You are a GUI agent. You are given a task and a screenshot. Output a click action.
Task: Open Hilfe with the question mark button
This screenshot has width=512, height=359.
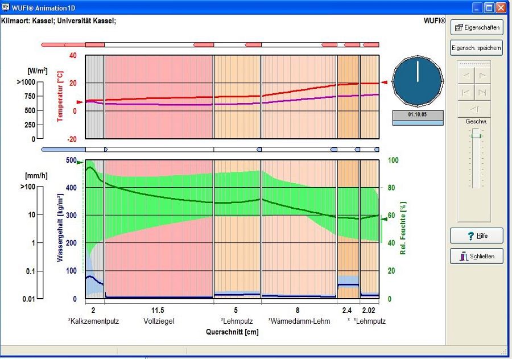[476, 236]
